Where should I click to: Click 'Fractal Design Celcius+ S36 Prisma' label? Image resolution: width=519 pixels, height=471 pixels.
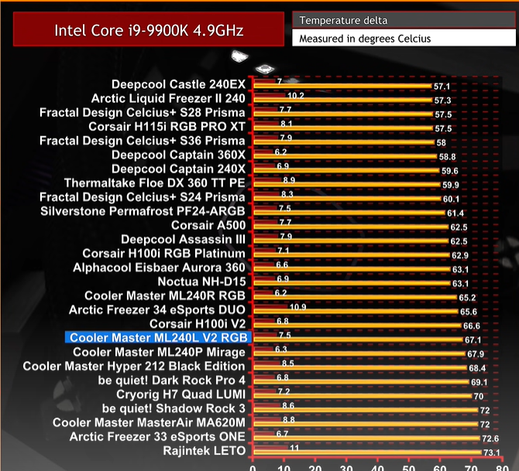143,141
